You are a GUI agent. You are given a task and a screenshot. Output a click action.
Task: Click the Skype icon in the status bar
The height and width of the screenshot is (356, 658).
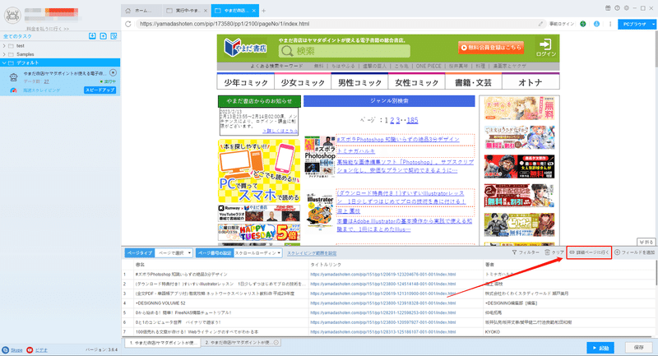6,349
